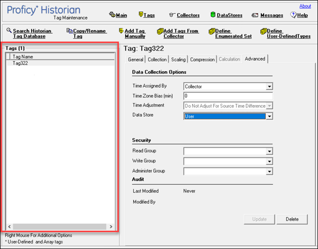The width and height of the screenshot is (318, 249).
Task: Open Search Historian Tag Database
Action: coord(33,34)
